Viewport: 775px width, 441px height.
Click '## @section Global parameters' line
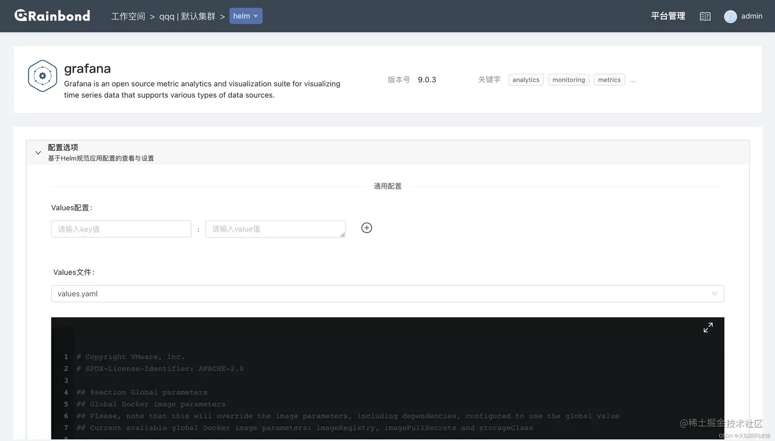coord(142,392)
